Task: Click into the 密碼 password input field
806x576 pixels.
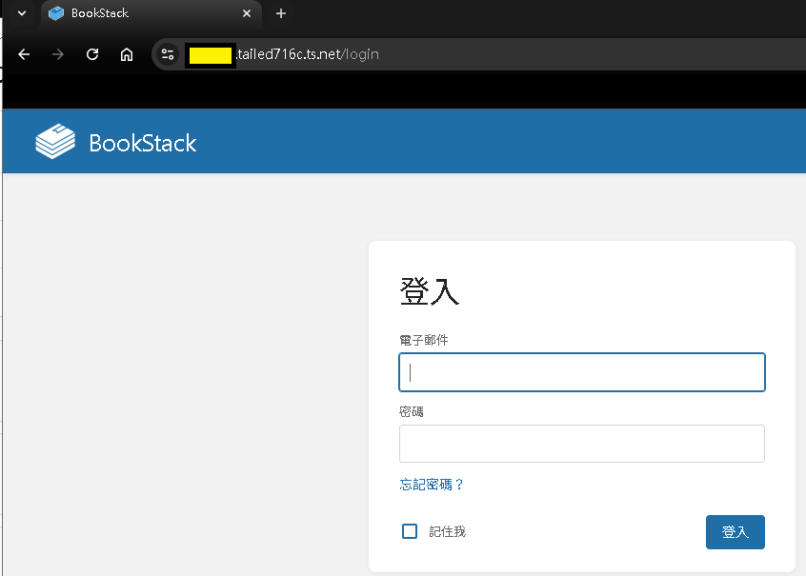Action: pos(581,444)
